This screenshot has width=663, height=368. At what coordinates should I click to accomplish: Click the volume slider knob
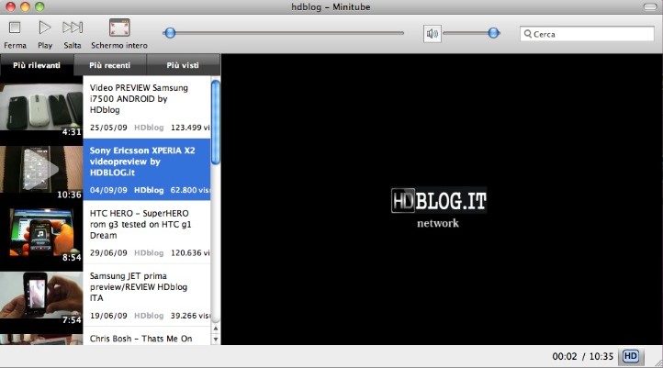click(494, 33)
